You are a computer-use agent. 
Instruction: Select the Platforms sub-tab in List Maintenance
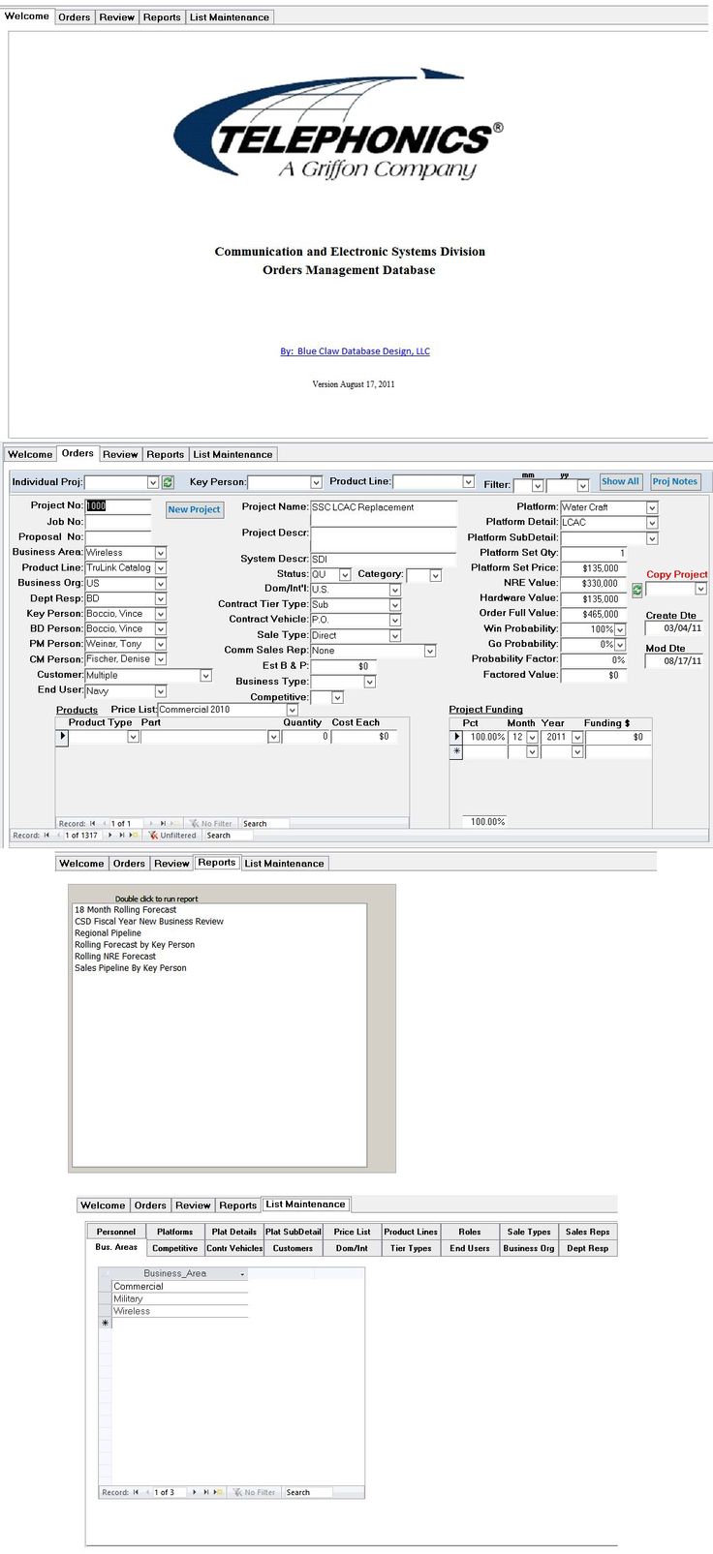coord(175,1232)
